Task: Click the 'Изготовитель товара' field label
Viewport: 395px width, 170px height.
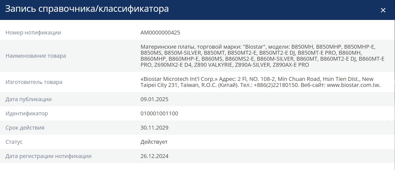Action: [34, 82]
